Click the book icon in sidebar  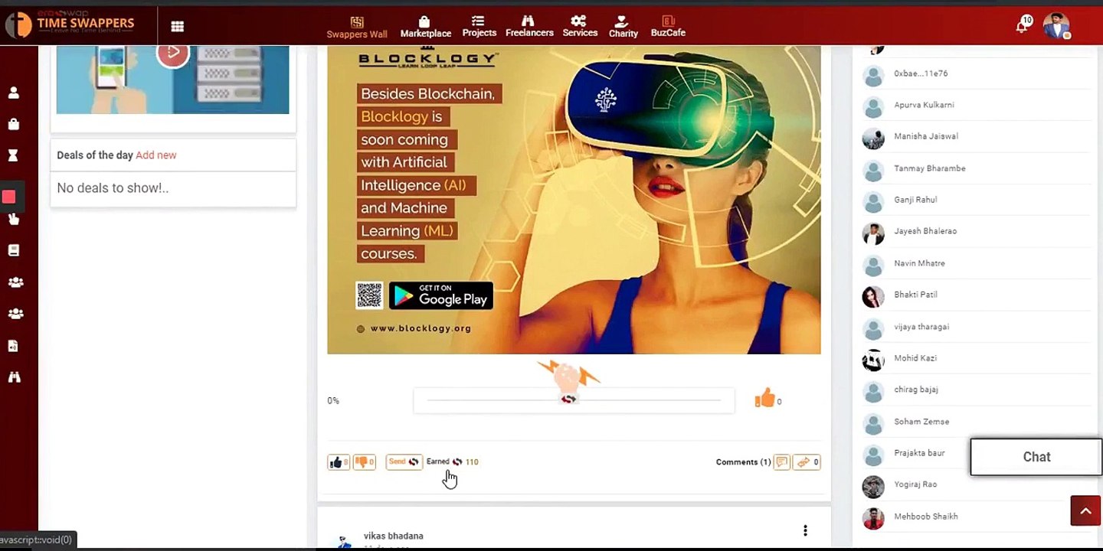pyautogui.click(x=14, y=250)
